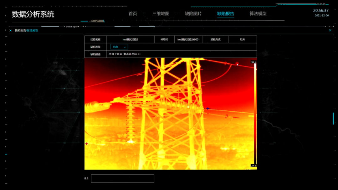Screen dimensions: 338x190
Task: Expand the 缺陷等级 severity dropdown
Action: click(119, 47)
